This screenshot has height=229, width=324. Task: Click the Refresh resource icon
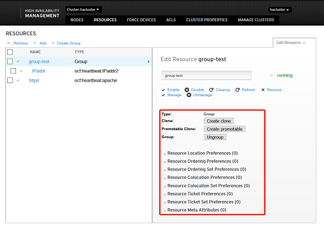point(237,90)
